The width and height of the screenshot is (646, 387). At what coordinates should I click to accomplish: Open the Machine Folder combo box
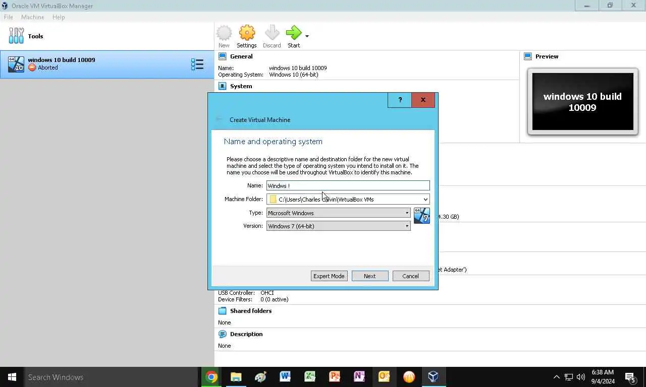[348, 199]
